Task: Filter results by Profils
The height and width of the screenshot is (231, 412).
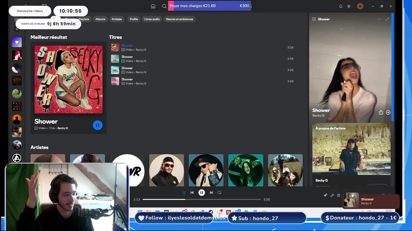Action: pyautogui.click(x=134, y=19)
